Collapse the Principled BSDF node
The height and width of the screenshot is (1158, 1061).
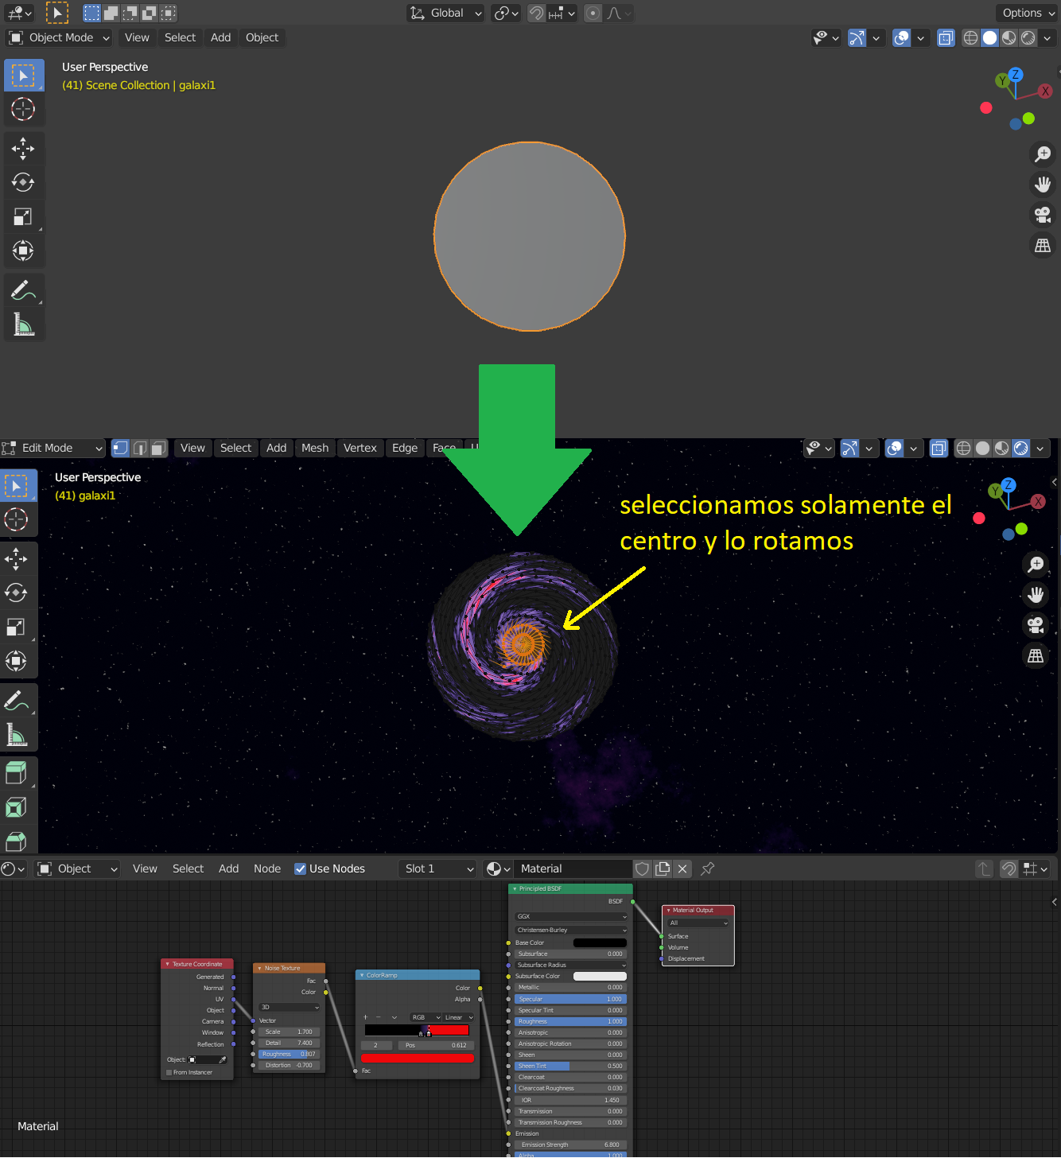point(515,888)
